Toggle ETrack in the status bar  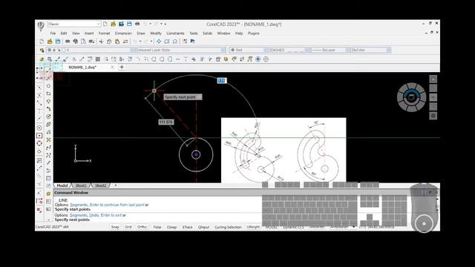[188, 227]
